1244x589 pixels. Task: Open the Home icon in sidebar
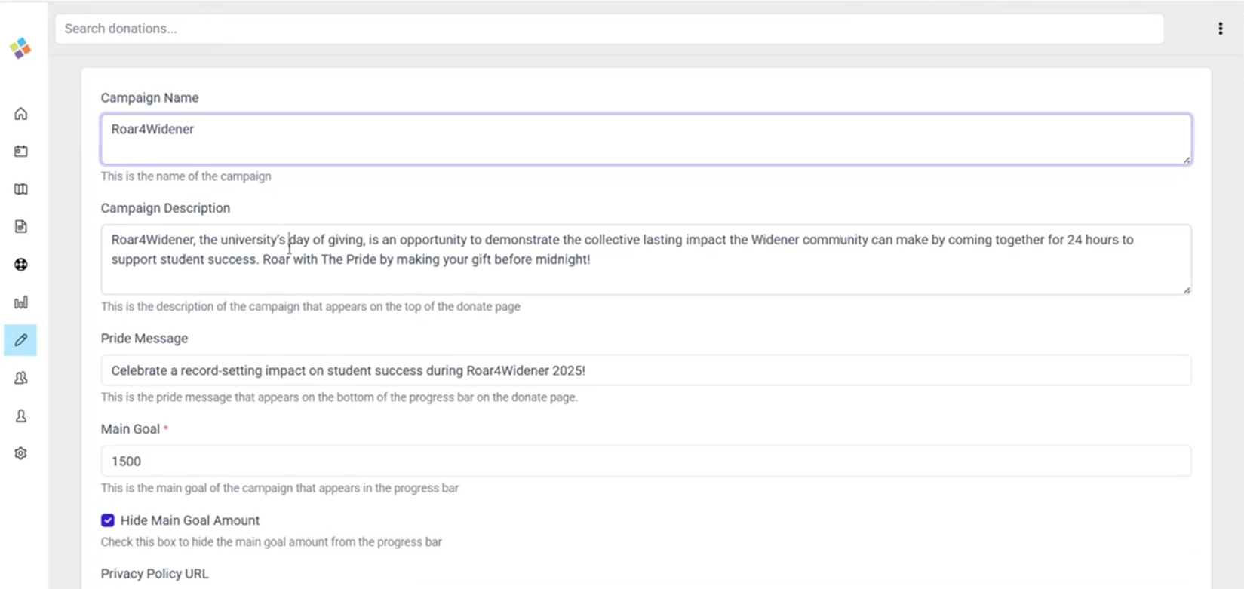tap(21, 114)
